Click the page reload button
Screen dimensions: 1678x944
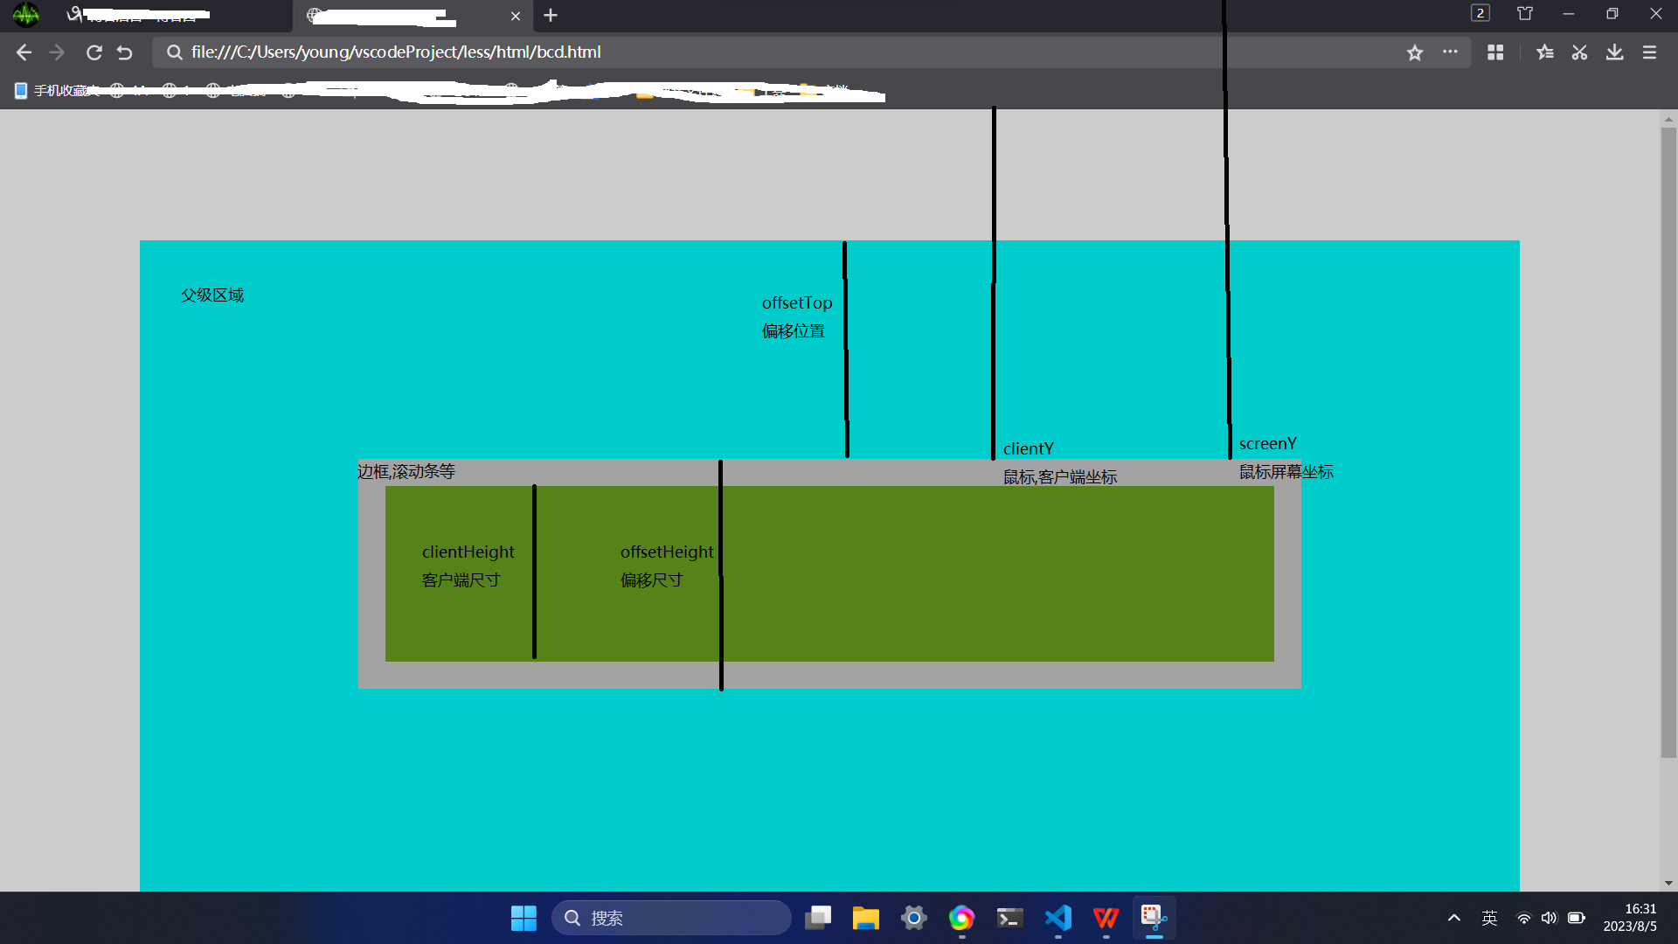(94, 52)
